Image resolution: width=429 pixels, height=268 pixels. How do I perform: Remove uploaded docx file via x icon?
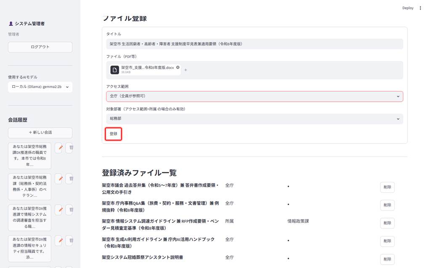tap(178, 67)
